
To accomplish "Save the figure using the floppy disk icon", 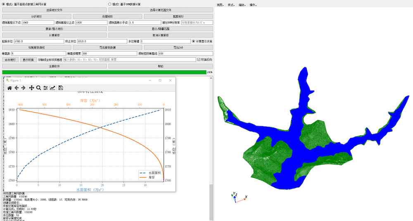I will pyautogui.click(x=61, y=88).
